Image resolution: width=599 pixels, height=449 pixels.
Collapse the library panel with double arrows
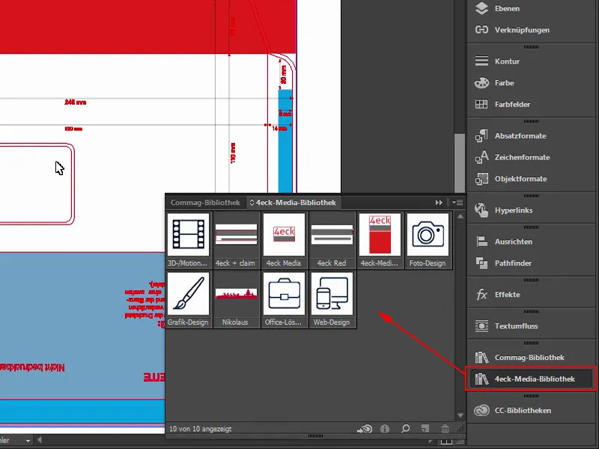coord(439,202)
